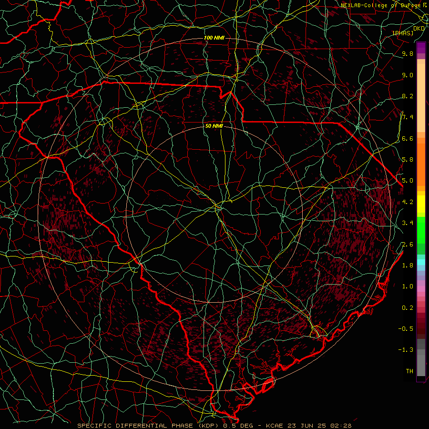429x429 pixels.
Task: Click the cyan band of the color bar
Action: pyautogui.click(x=421, y=262)
